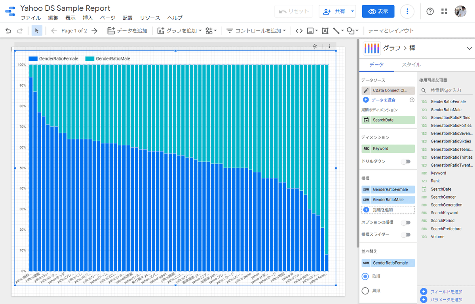Viewport: 475px width, 304px height.
Task: Select the pointer selection mode tool
Action: (37, 30)
